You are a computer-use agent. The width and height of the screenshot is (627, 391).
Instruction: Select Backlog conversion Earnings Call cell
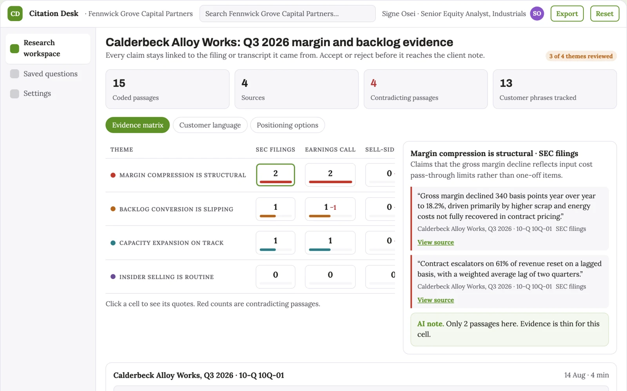330,209
